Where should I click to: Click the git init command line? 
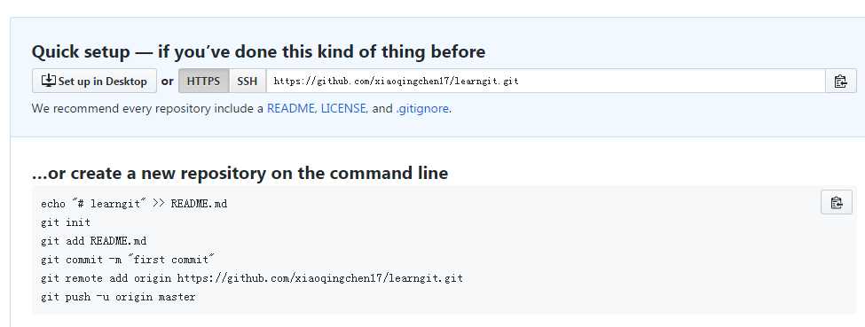66,222
